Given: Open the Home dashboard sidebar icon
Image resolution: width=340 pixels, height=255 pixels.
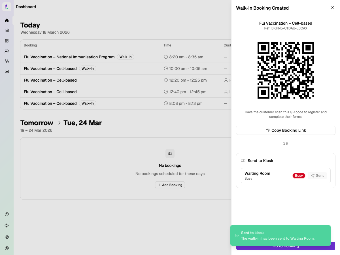Looking at the screenshot, I should coord(7,20).
